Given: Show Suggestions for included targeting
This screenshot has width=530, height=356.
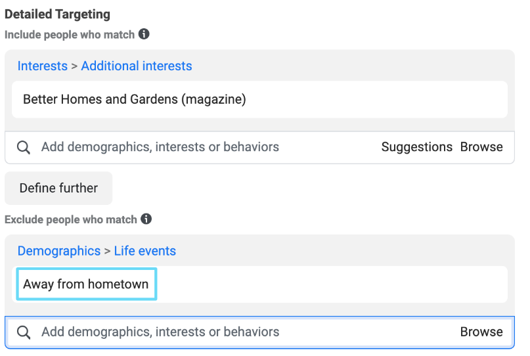Looking at the screenshot, I should tap(417, 147).
